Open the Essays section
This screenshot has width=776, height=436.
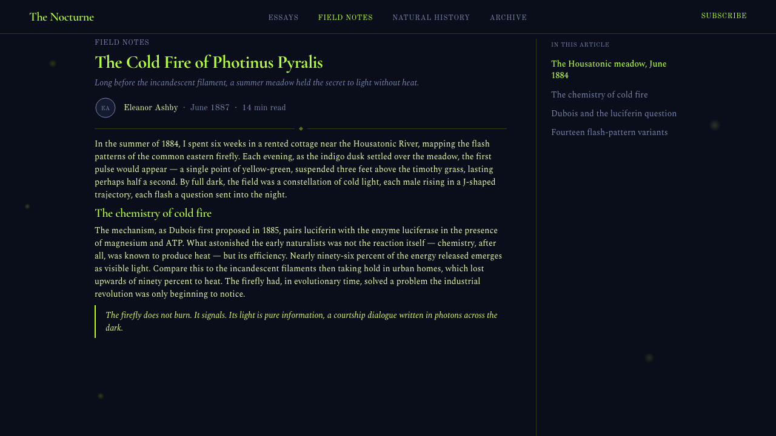283,18
